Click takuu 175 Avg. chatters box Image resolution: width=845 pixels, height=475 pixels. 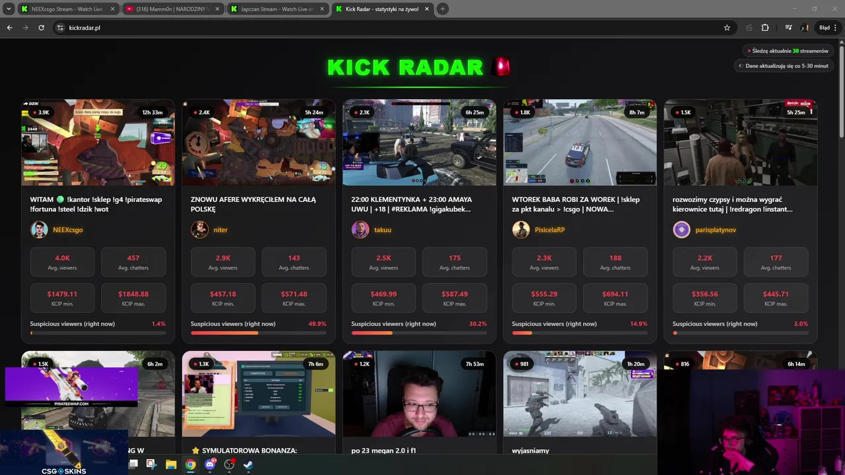[454, 262]
